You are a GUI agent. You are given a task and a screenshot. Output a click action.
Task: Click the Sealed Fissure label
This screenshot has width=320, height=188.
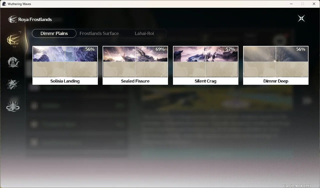[135, 81]
